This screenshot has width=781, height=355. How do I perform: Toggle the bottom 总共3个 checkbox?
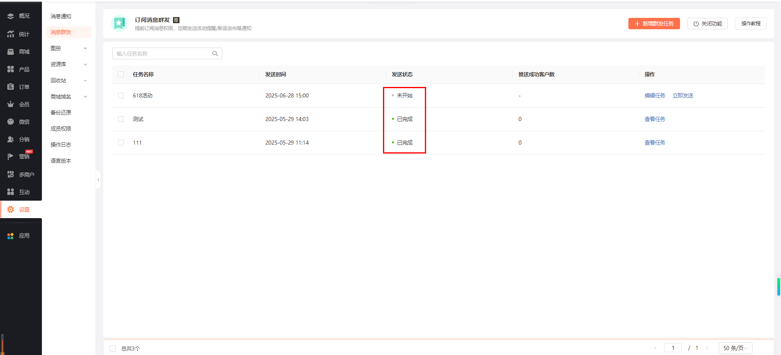[113, 349]
